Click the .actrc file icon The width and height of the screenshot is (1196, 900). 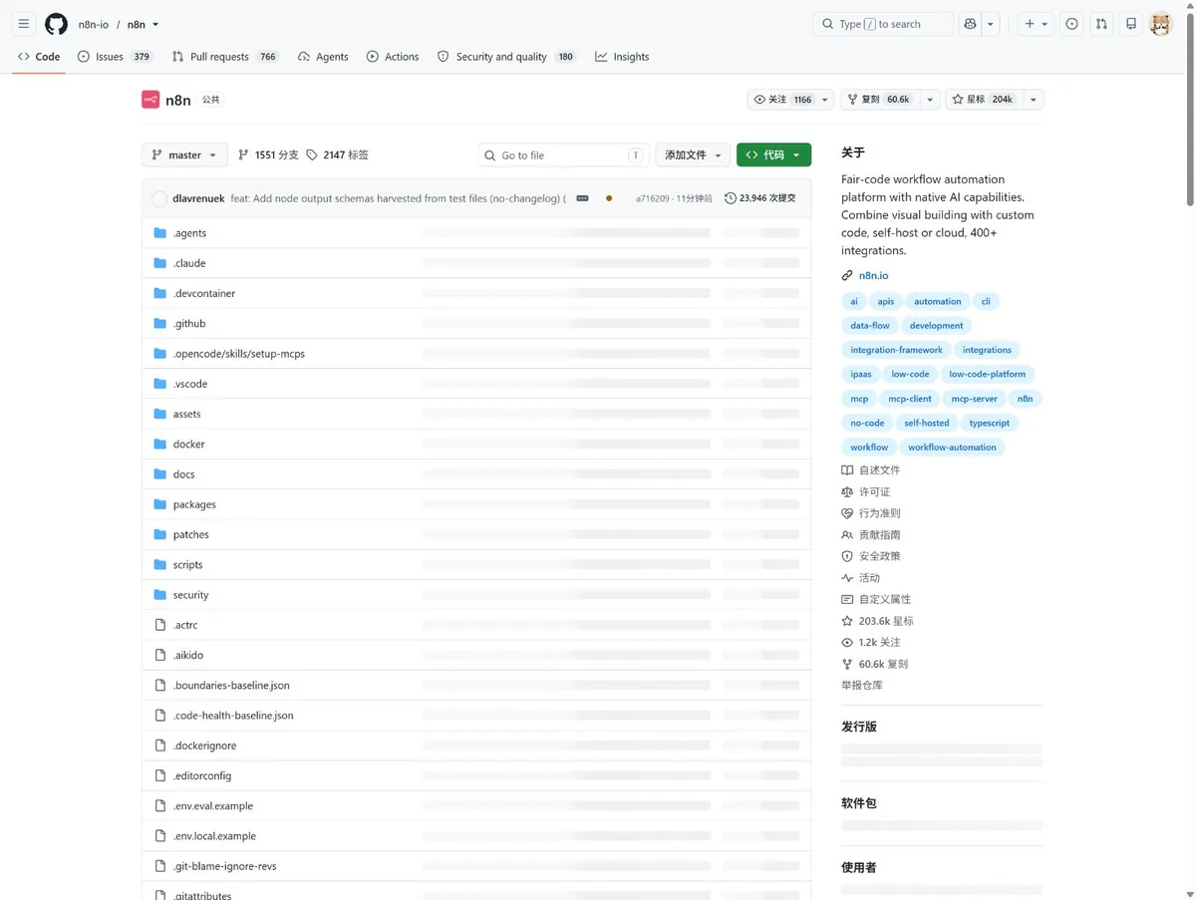point(160,625)
